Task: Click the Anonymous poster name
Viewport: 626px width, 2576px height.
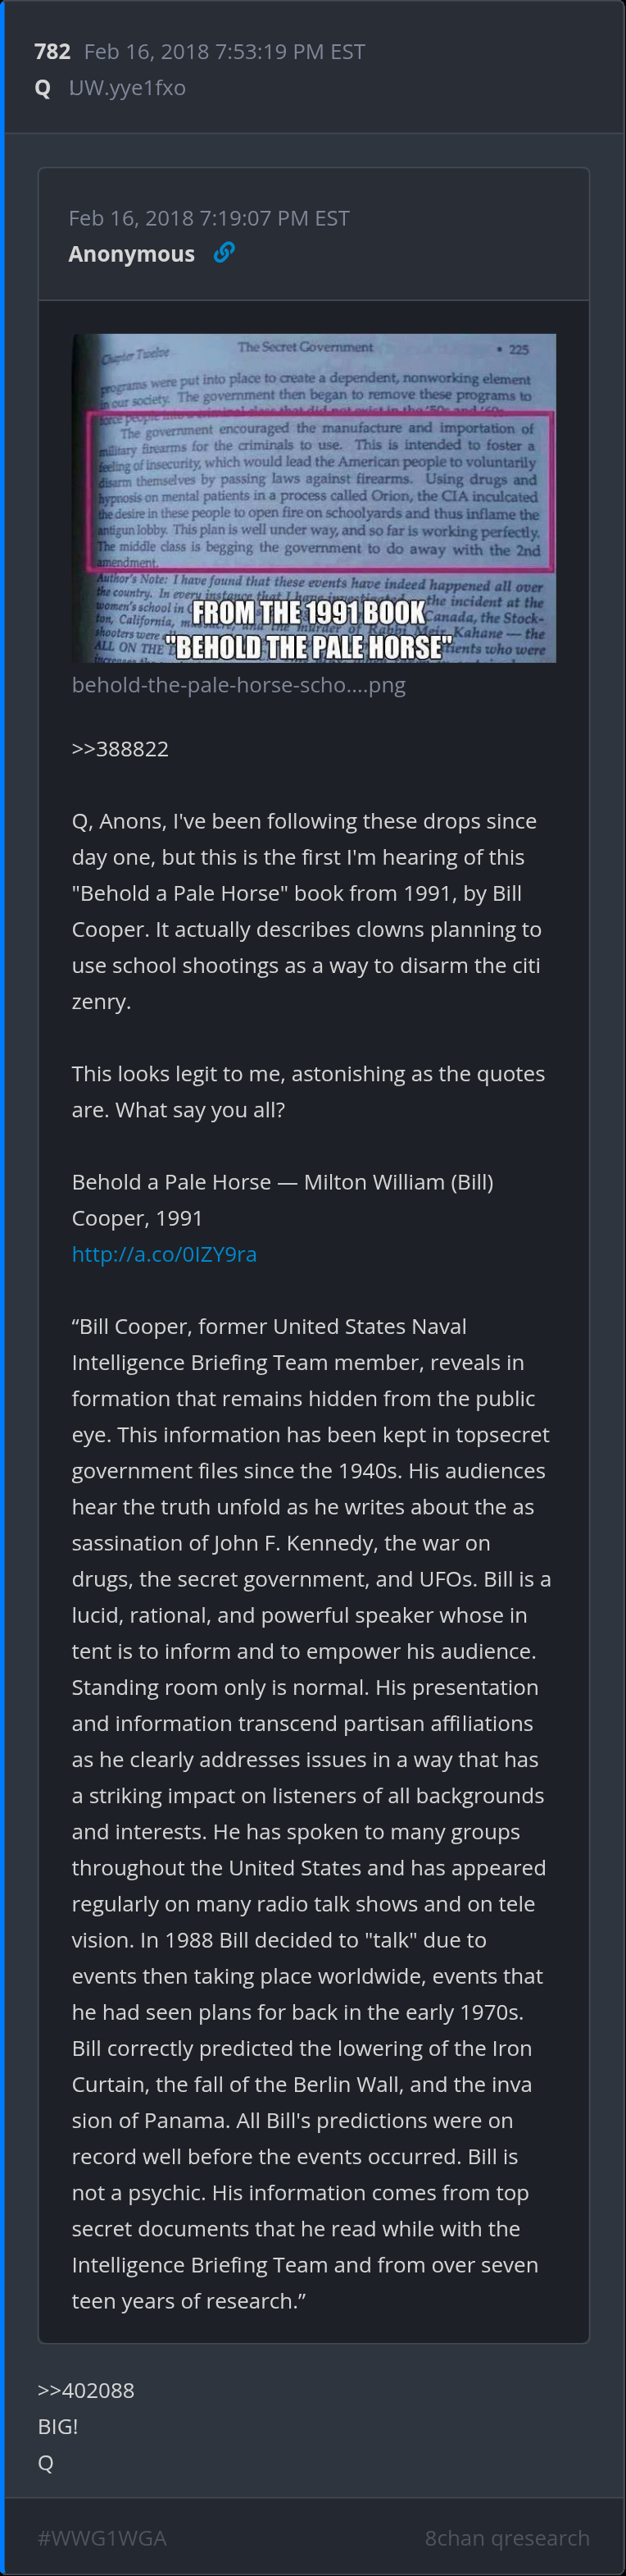Action: (x=131, y=254)
